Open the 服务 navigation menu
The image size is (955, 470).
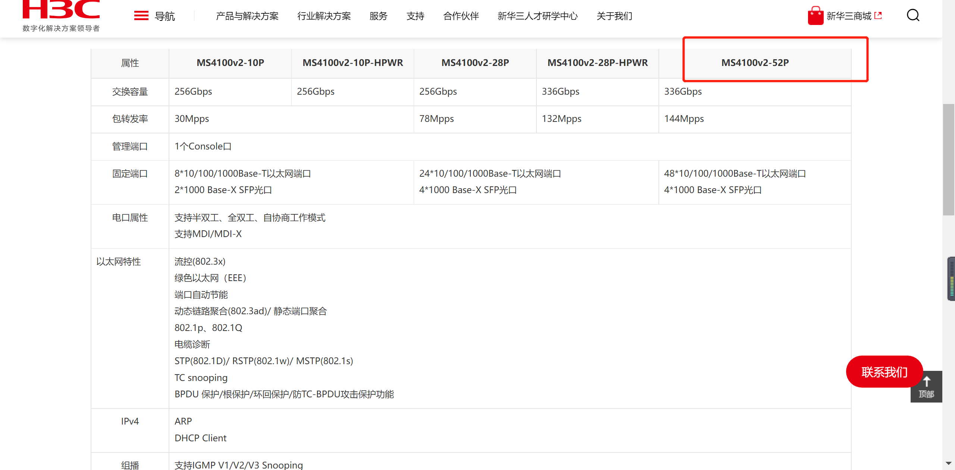click(x=378, y=16)
